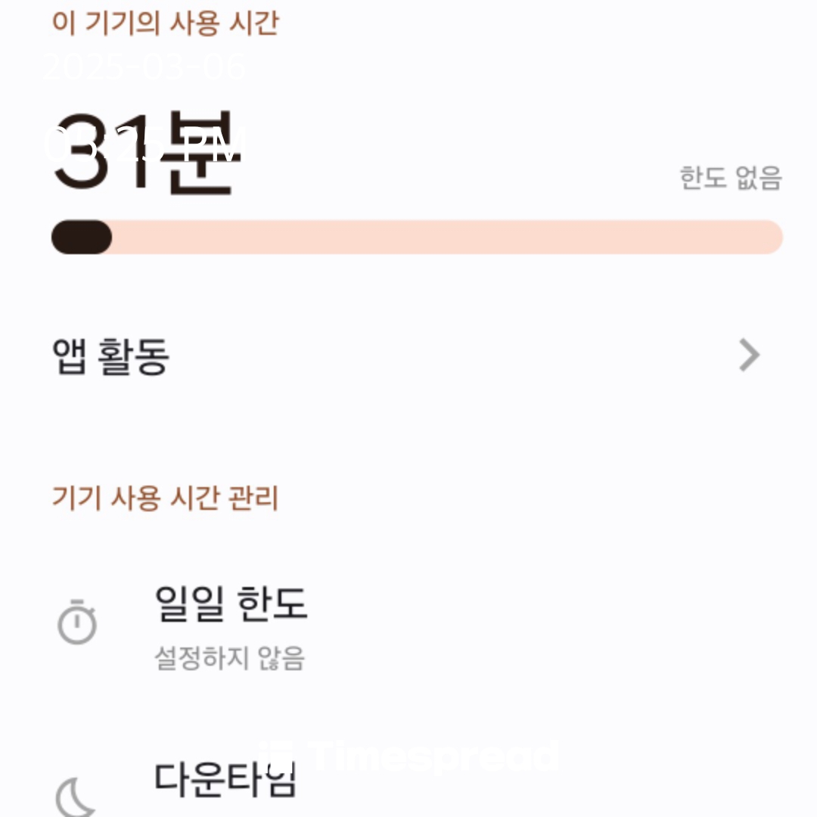Click the 2025-03-06 date watermark
Viewport: 817px width, 817px height.
144,68
